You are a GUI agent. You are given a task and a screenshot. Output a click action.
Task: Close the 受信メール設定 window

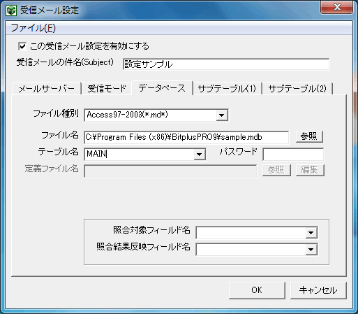(x=336, y=8)
